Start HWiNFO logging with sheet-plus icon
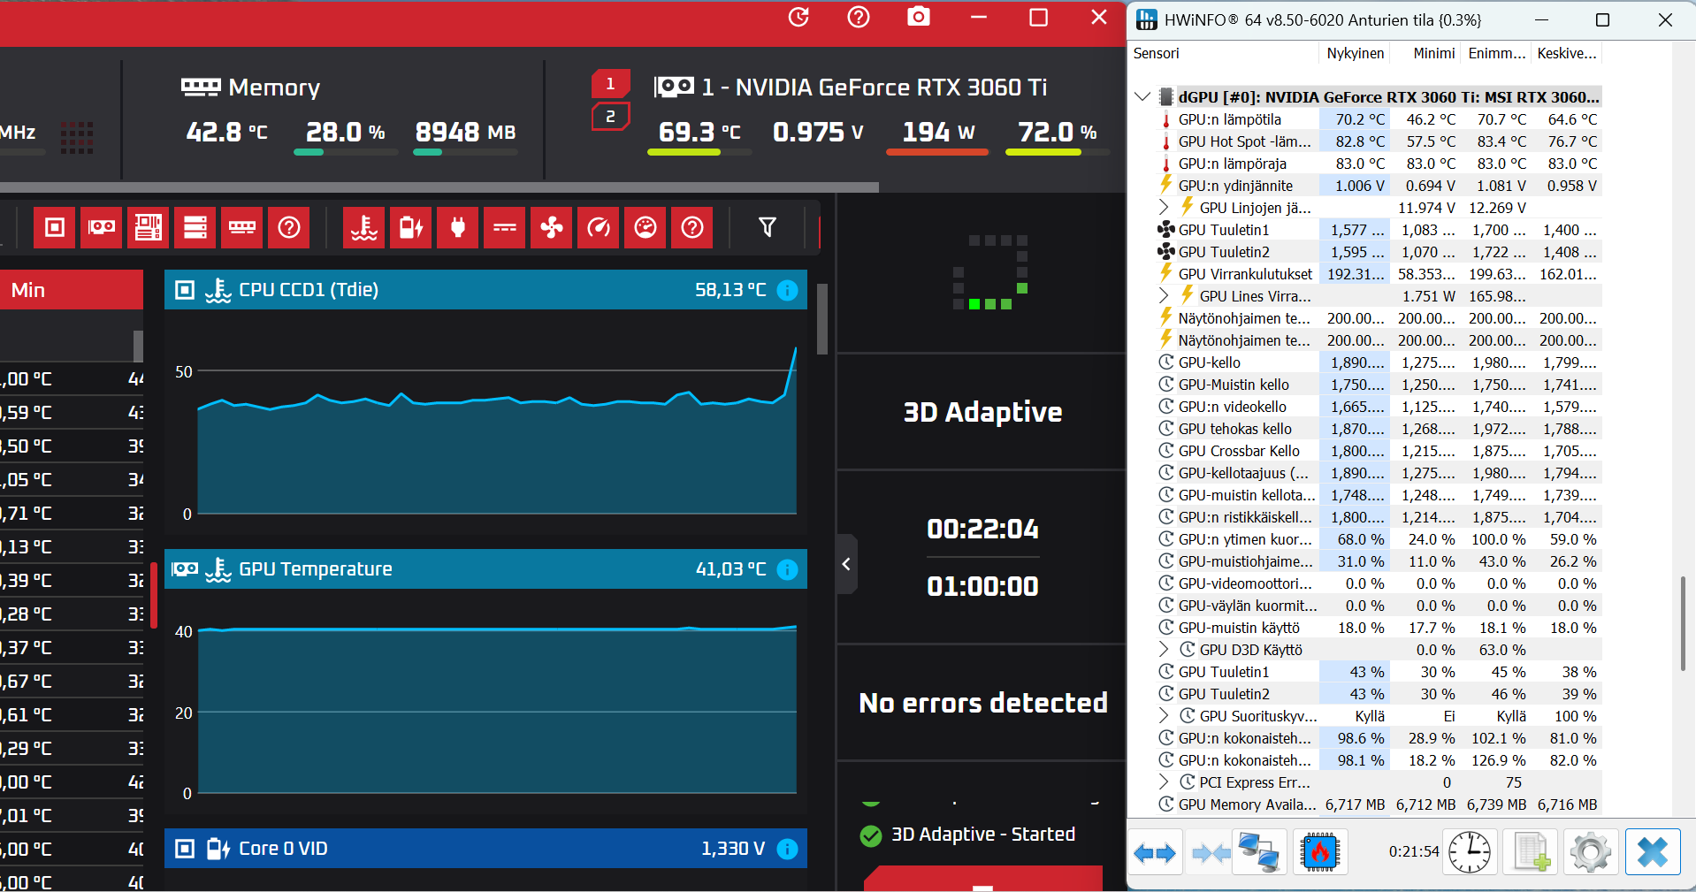Screen dimensions: 1696x892 pos(1531,852)
